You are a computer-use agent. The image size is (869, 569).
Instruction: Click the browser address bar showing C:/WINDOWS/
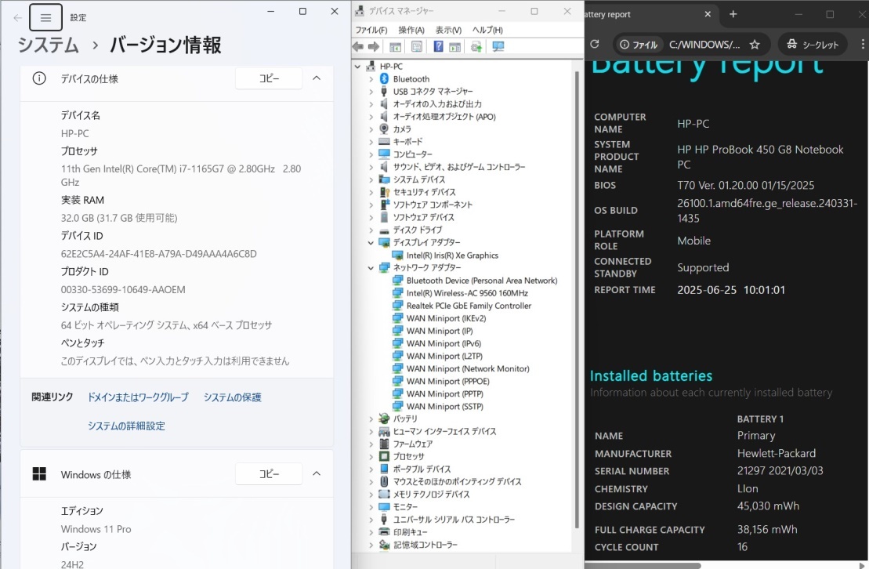704,45
